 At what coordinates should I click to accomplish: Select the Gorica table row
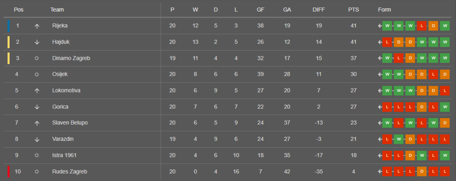(x=228, y=107)
